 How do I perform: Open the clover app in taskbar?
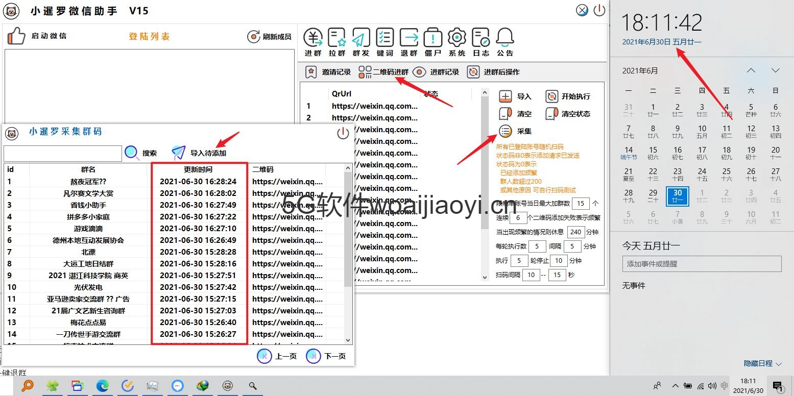click(53, 386)
